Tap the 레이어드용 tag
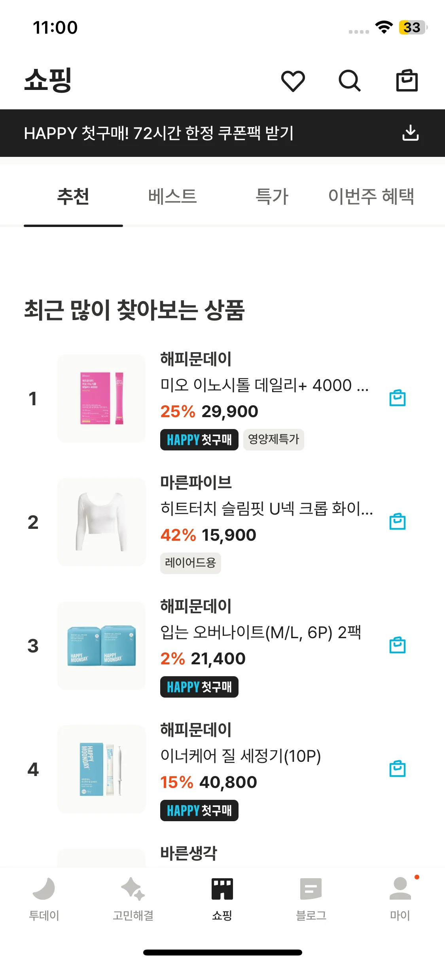 (x=190, y=563)
